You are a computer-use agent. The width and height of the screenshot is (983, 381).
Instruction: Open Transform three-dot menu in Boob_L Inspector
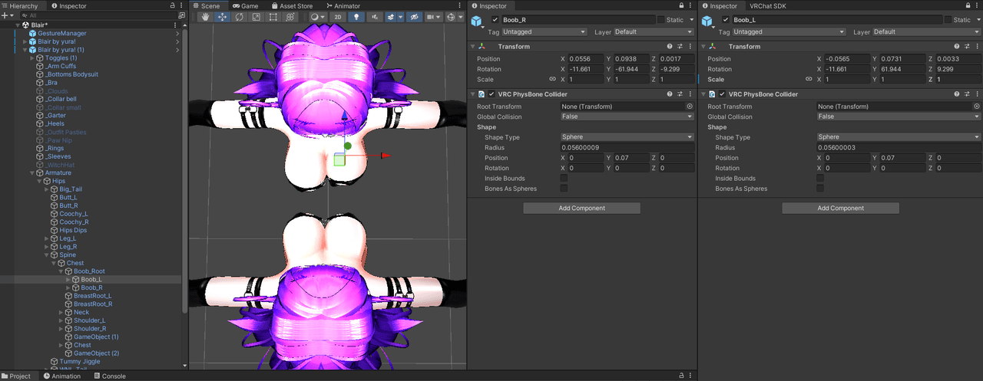click(x=977, y=47)
